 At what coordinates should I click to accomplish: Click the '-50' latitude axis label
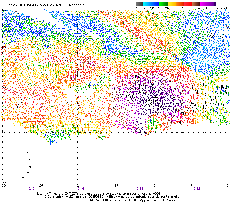tap(3, 87)
